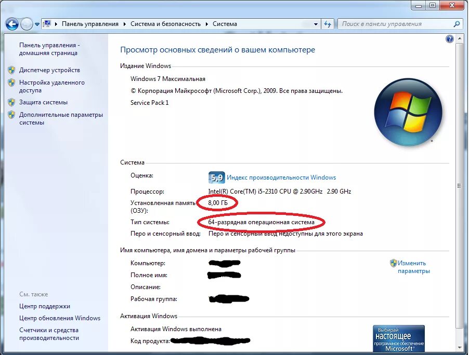The width and height of the screenshot is (469, 355).
Task: Open address bar history dropdown
Action: [x=316, y=24]
